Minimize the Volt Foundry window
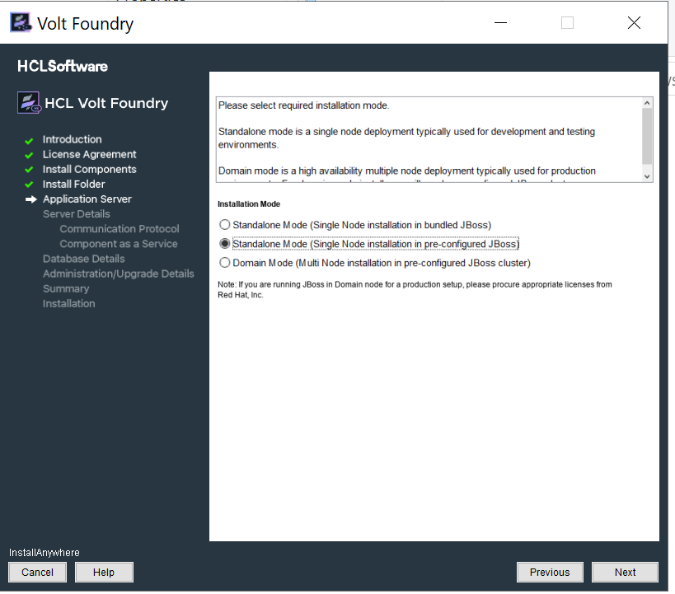 500,22
